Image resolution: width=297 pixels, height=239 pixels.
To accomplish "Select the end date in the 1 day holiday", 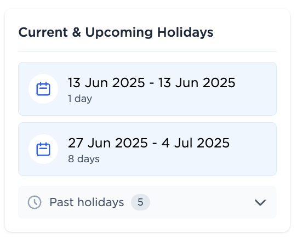I will [x=197, y=83].
